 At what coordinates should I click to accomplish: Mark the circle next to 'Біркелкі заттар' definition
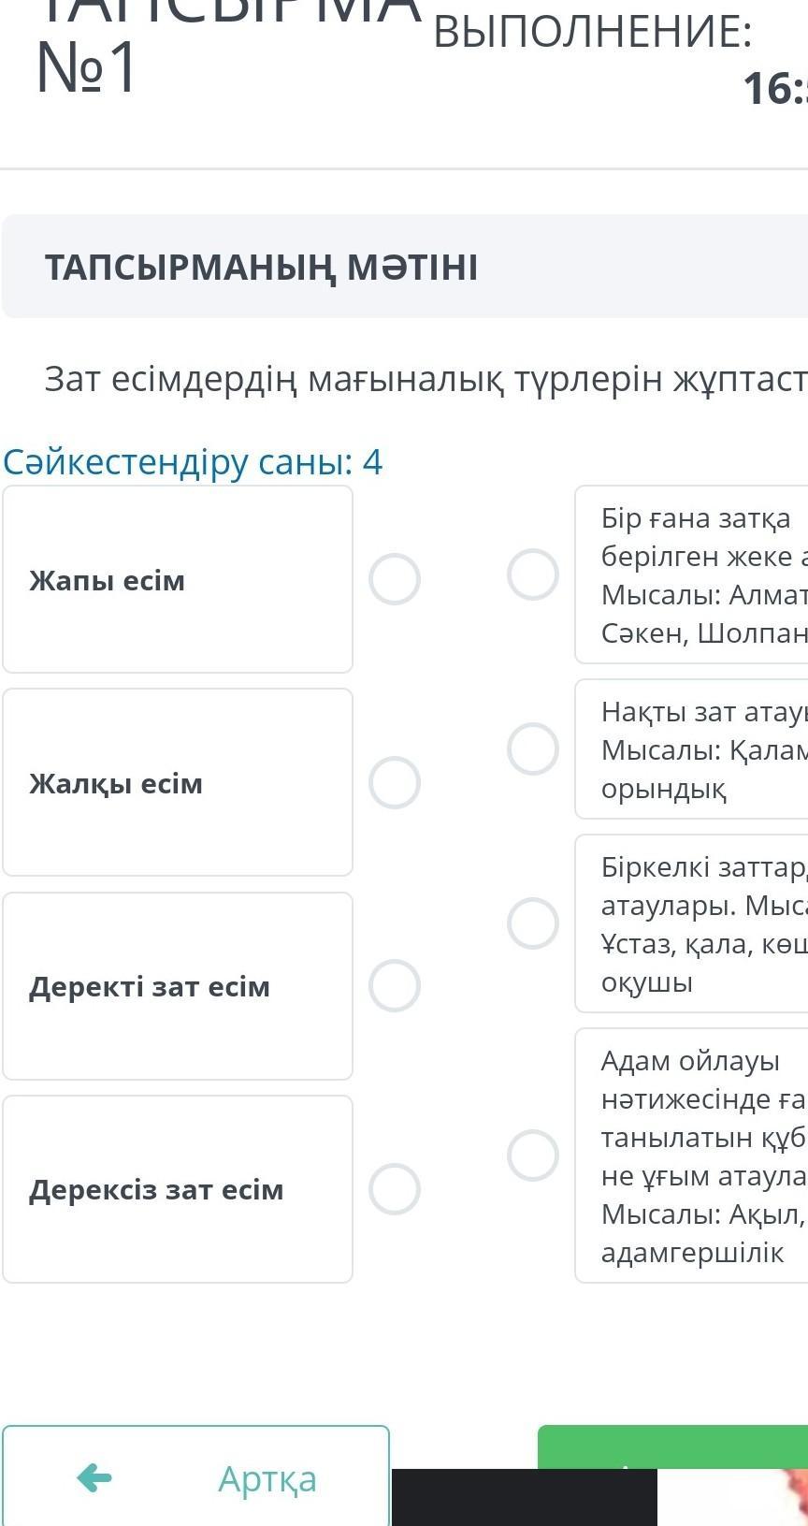[x=533, y=923]
